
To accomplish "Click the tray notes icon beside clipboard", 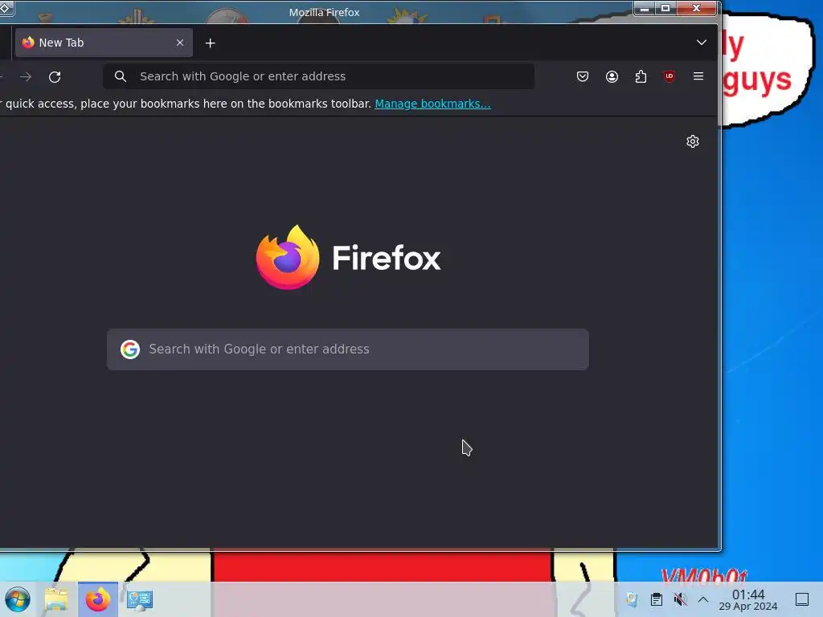I will pyautogui.click(x=632, y=599).
